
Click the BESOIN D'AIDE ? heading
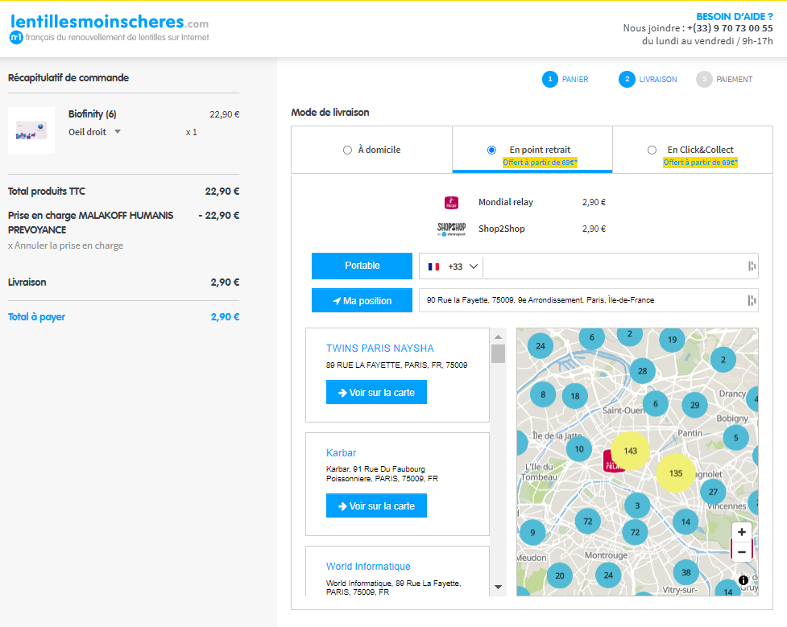click(x=735, y=17)
